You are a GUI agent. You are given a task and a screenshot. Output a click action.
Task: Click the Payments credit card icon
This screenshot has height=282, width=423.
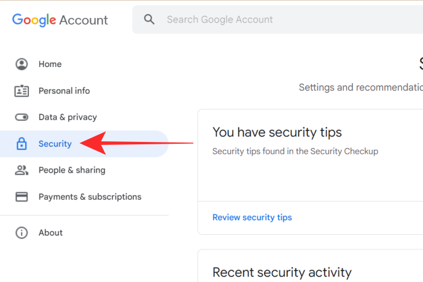[x=22, y=197]
